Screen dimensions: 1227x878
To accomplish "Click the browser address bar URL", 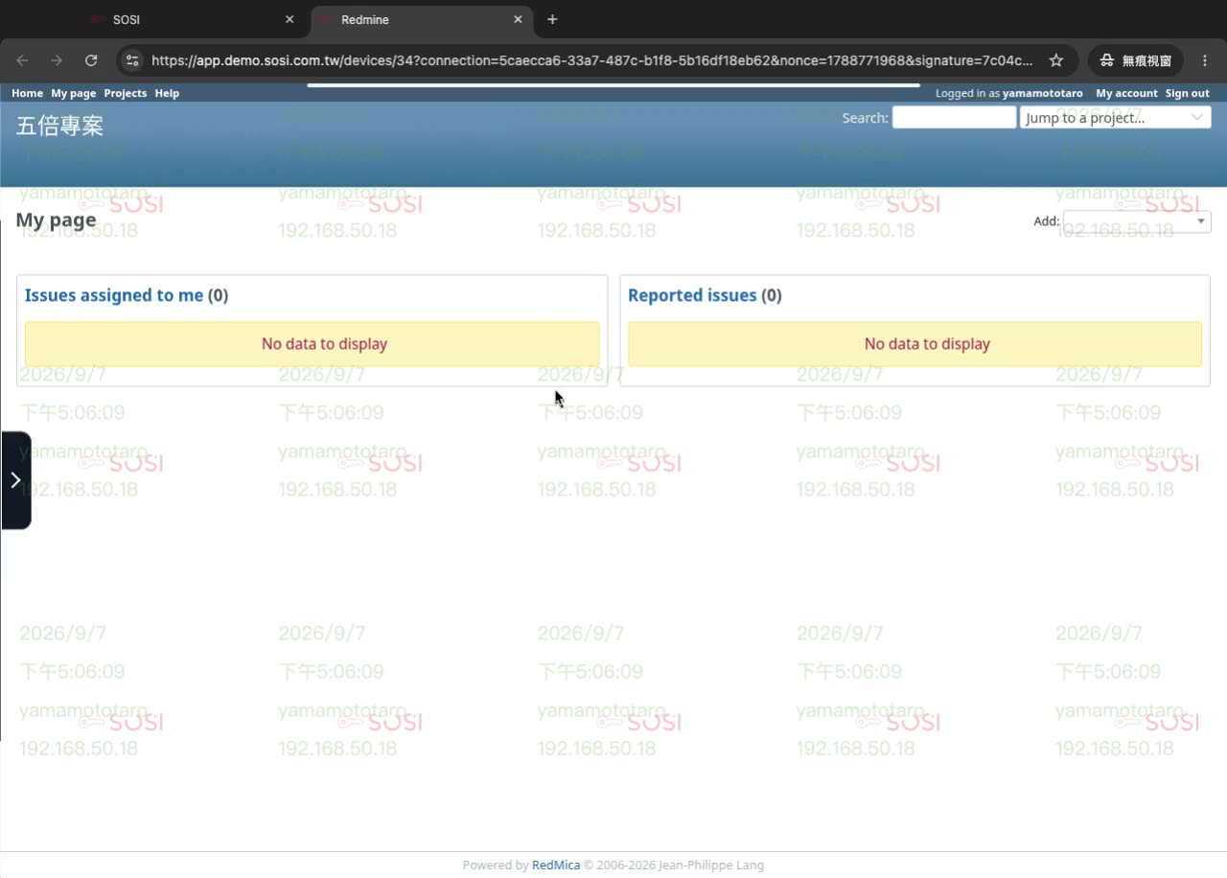I will (591, 60).
